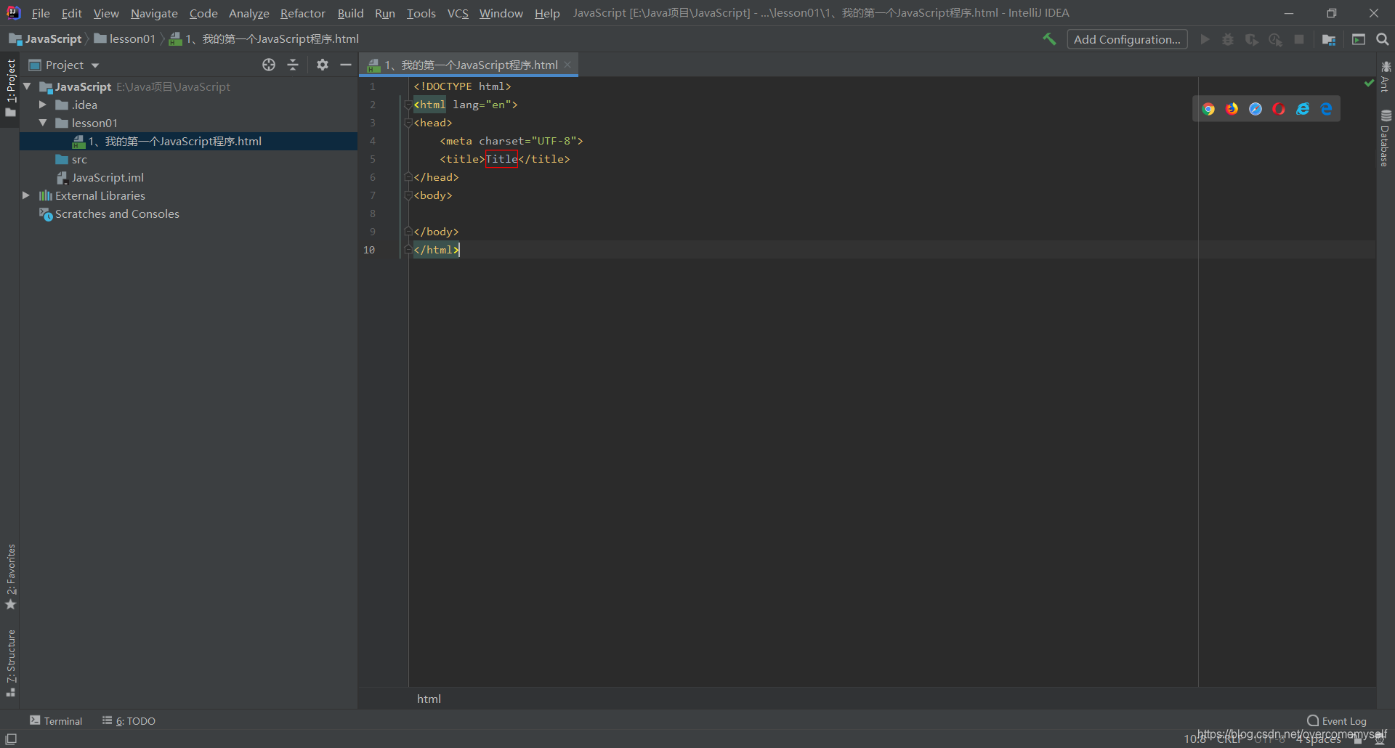Click the Build Project hammer icon
The height and width of the screenshot is (748, 1395).
[1049, 39]
